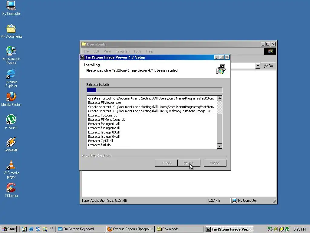
Task: Click the desktop shortcut creation log line
Action: 151,111
